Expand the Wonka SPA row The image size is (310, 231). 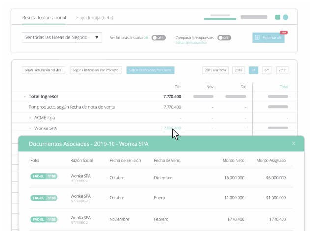30,128
